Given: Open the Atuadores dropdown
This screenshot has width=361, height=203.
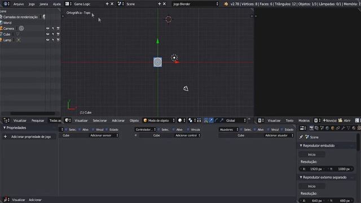Looking at the screenshot, I should [x=228, y=130].
